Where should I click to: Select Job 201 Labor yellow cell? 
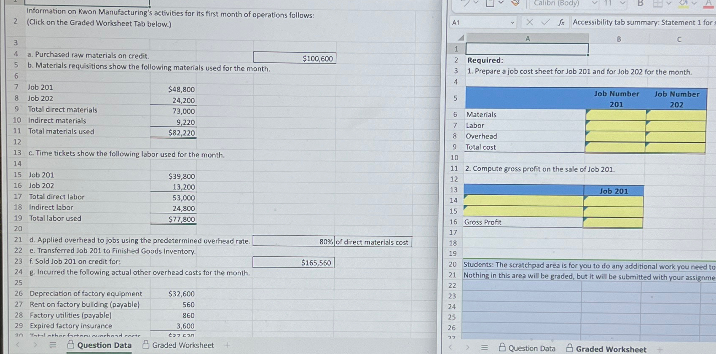point(615,126)
